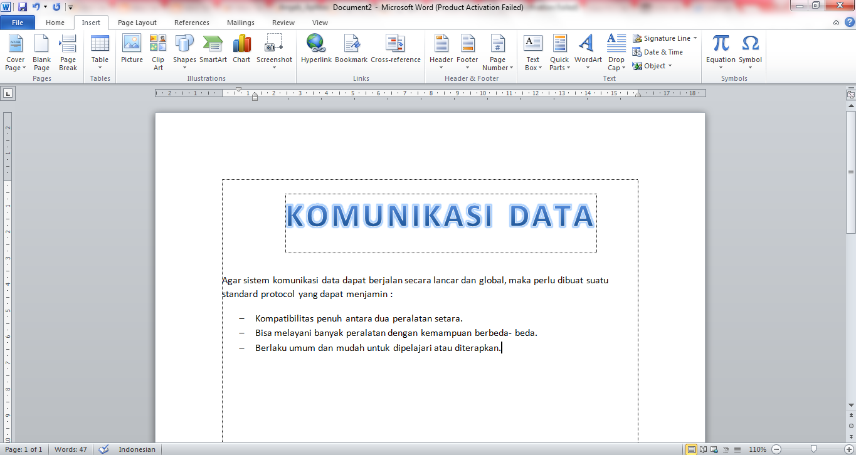Insert a Cover Page
Screen dimensions: 856x455
click(x=15, y=53)
